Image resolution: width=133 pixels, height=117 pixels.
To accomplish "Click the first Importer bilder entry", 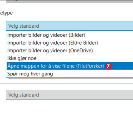I will click(x=70, y=35).
